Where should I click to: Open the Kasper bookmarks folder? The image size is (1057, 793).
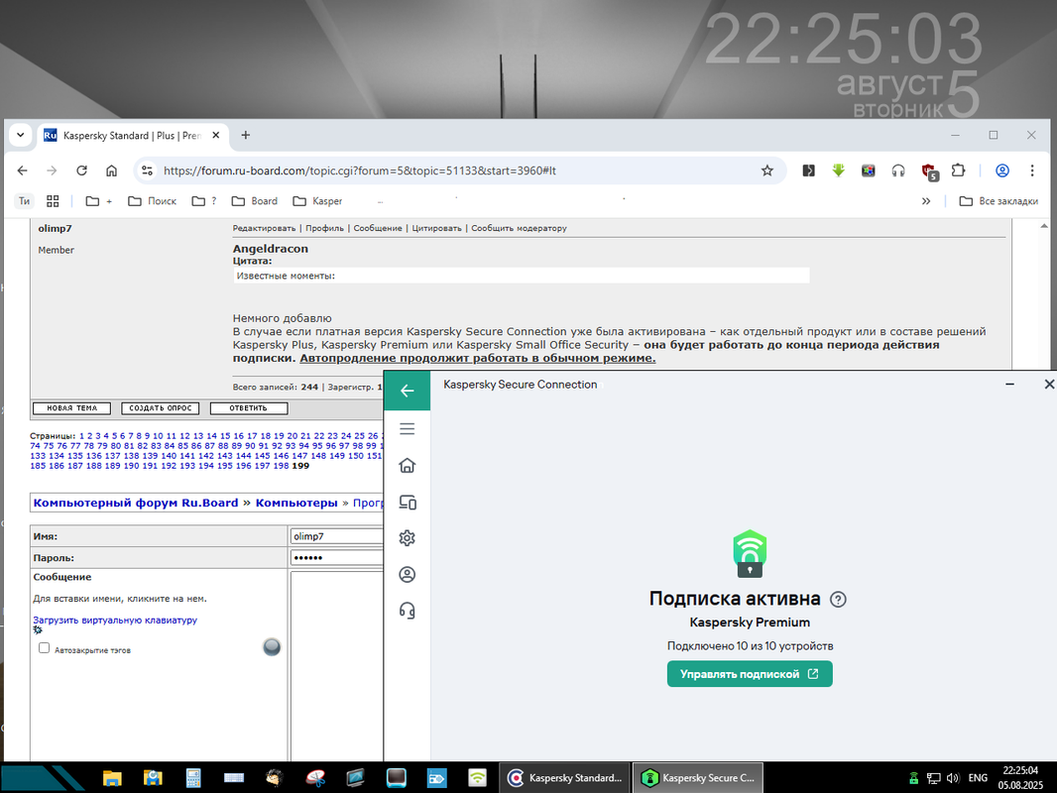coord(317,201)
